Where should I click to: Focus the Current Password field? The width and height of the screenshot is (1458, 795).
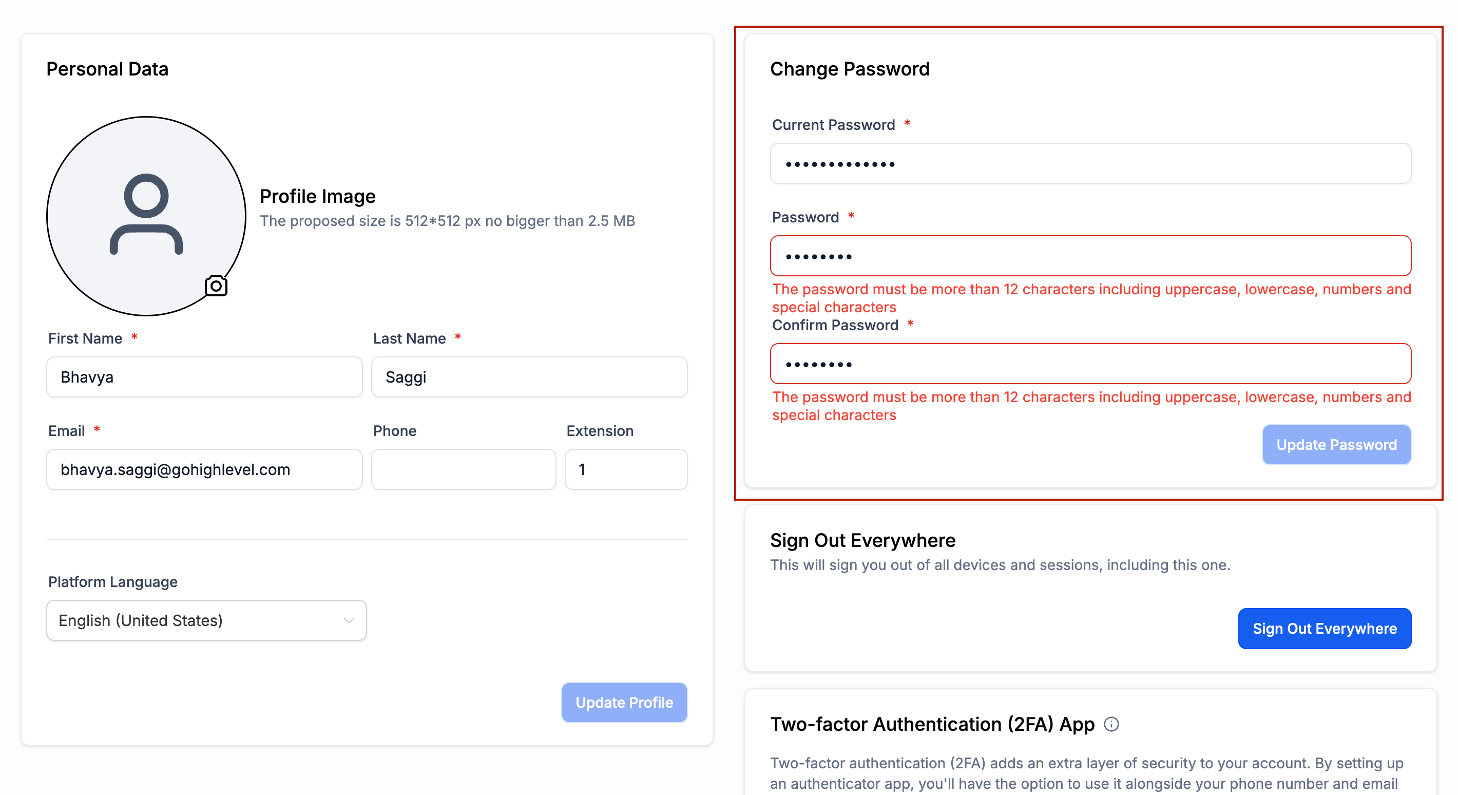coord(1090,164)
